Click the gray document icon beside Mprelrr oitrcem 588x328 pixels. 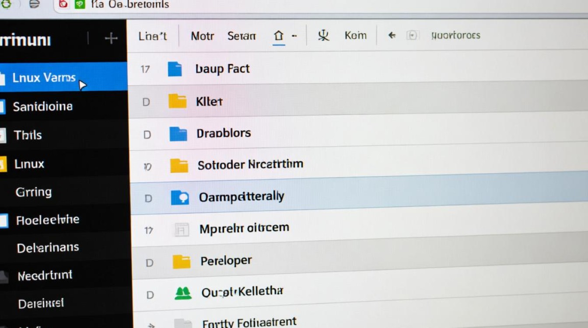pos(181,229)
